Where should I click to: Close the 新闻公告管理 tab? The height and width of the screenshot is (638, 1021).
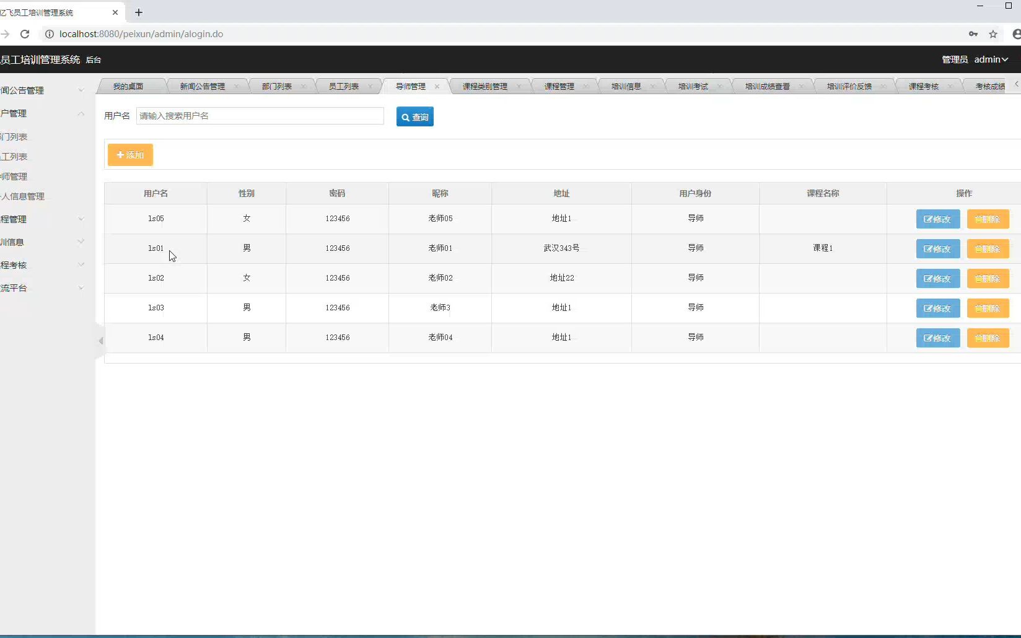237,86
